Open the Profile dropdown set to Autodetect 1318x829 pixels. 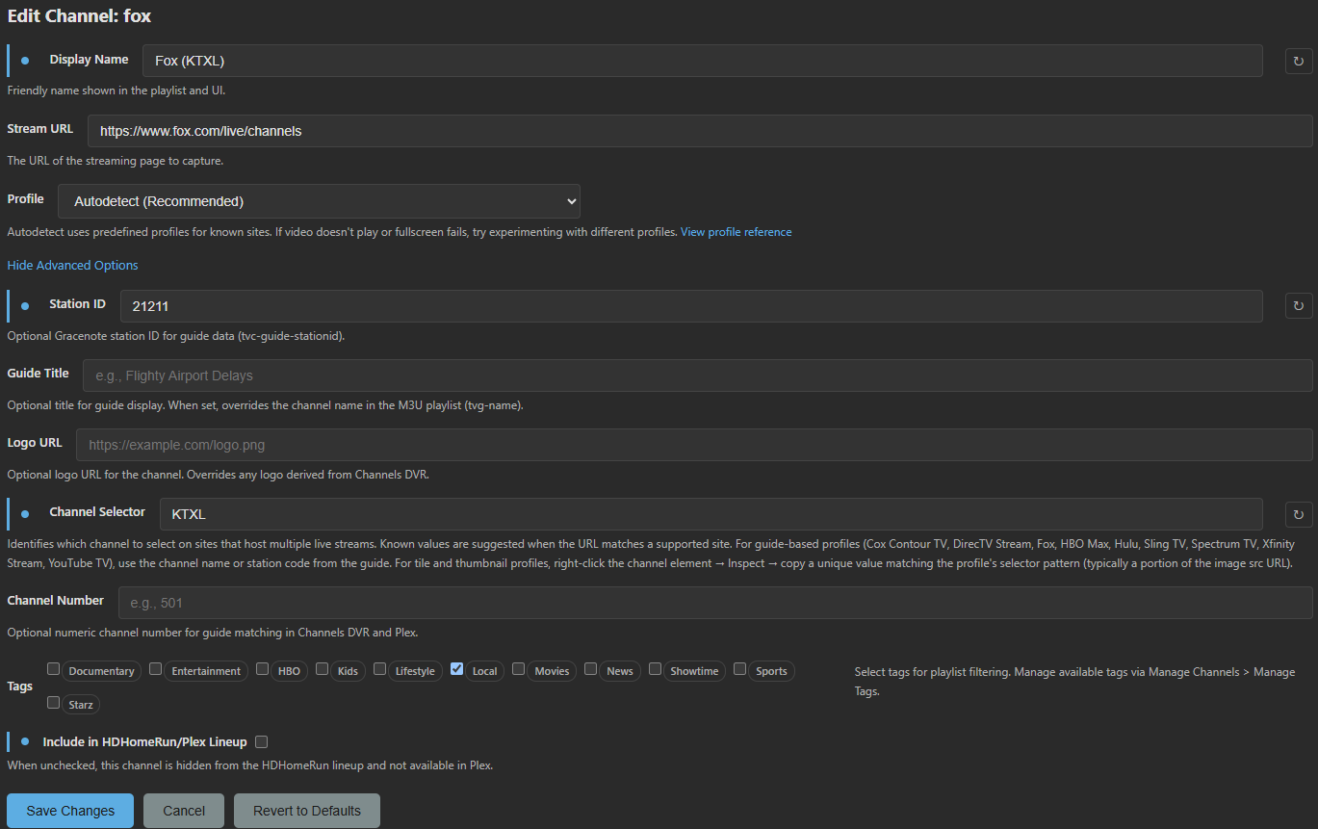click(320, 201)
